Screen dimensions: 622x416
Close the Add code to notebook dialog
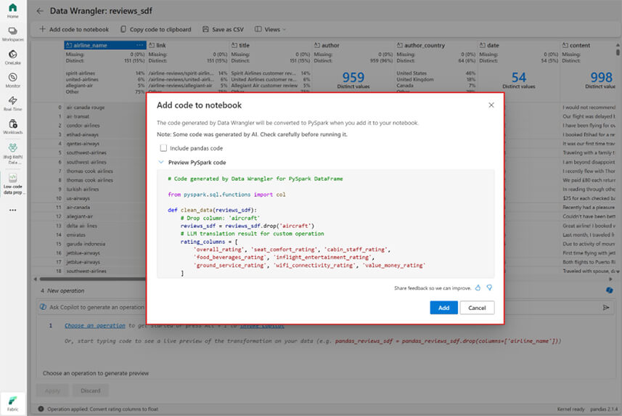tap(491, 105)
